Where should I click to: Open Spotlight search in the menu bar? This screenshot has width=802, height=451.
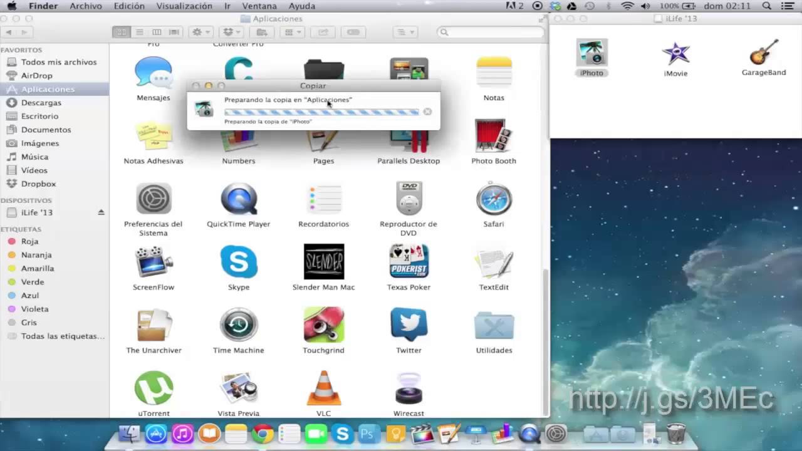point(766,6)
